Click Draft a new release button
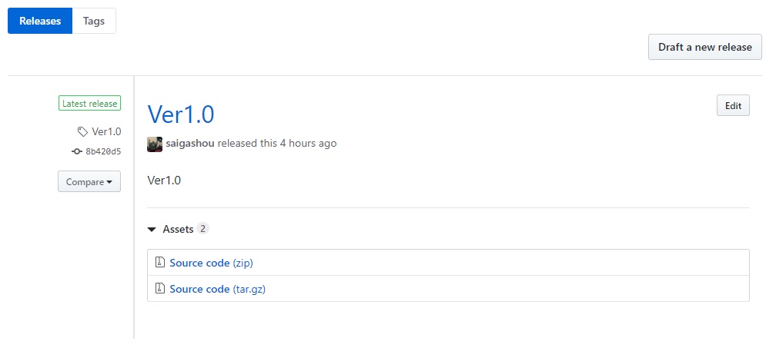Image resolution: width=766 pixels, height=348 pixels. click(704, 47)
